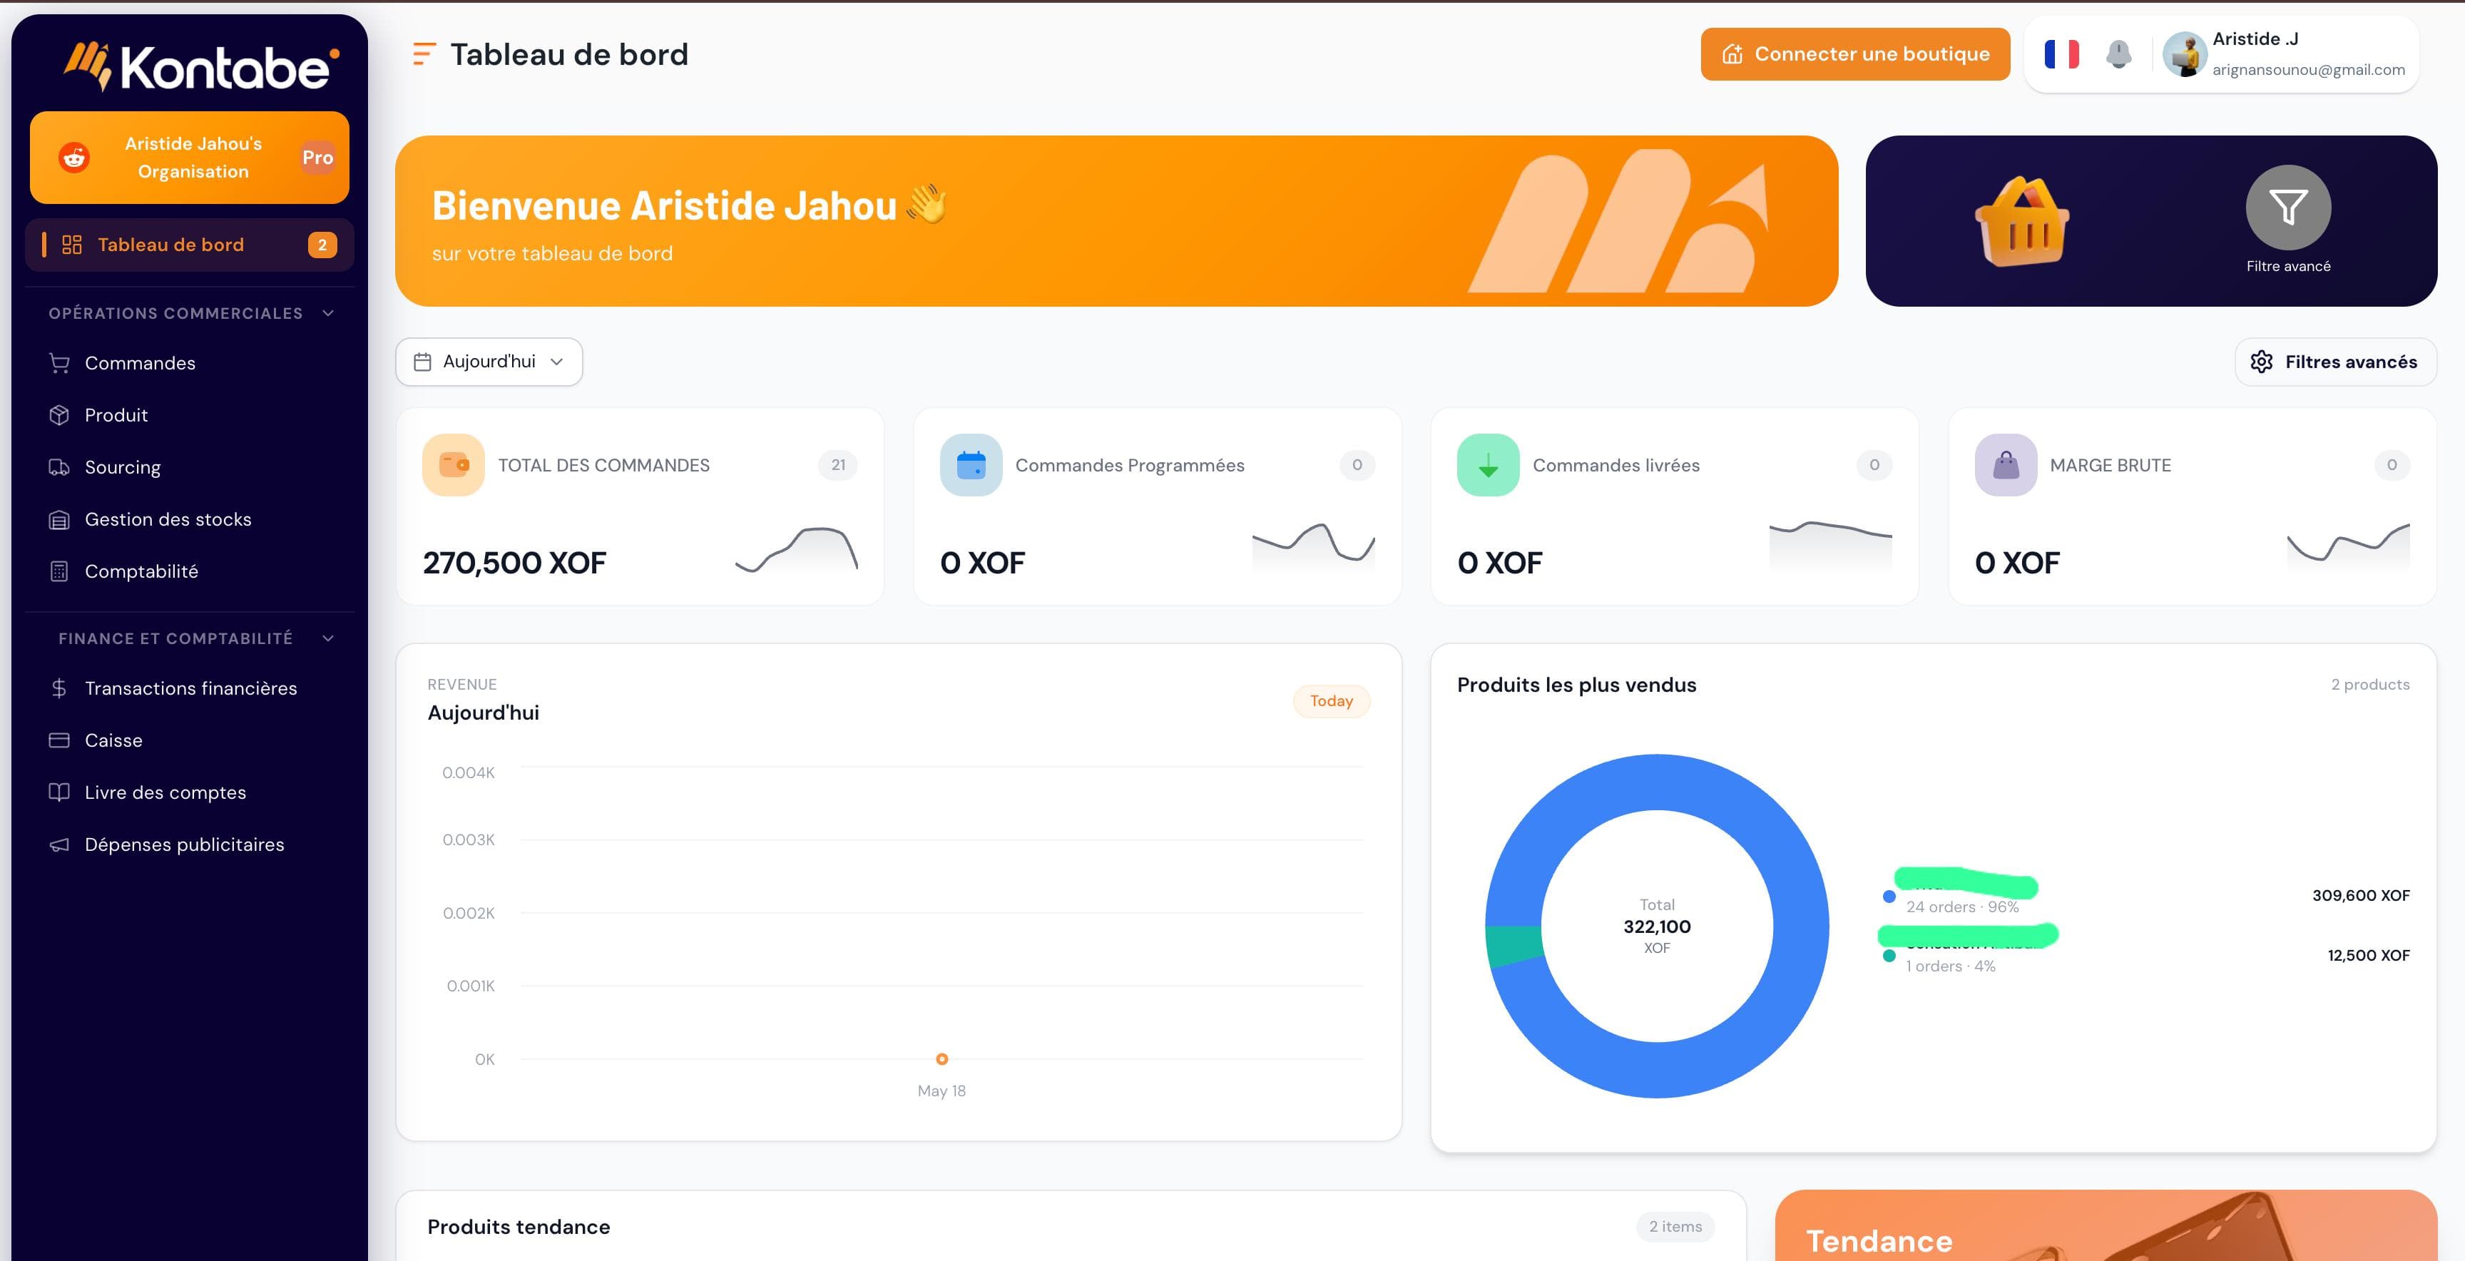
Task: Click the 12,500 XOF product amount
Action: 2368,955
